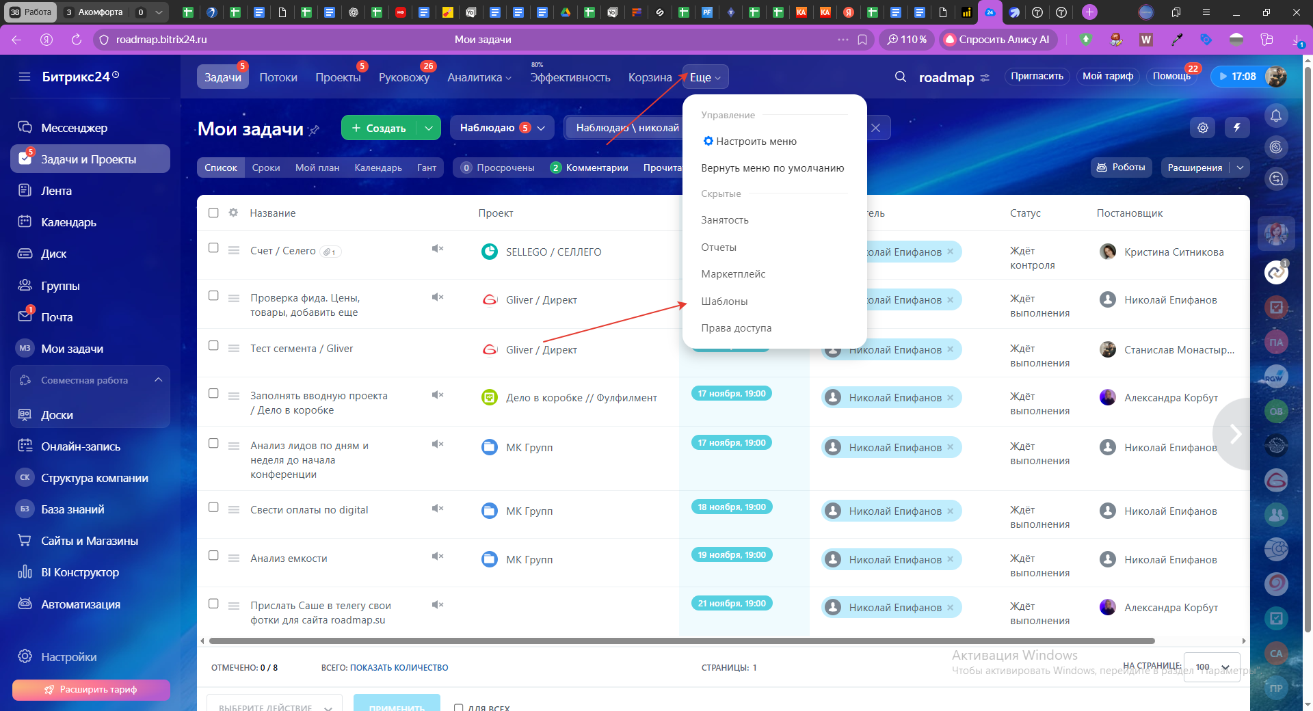Open Онлайн-запись in the sidebar

pos(81,446)
